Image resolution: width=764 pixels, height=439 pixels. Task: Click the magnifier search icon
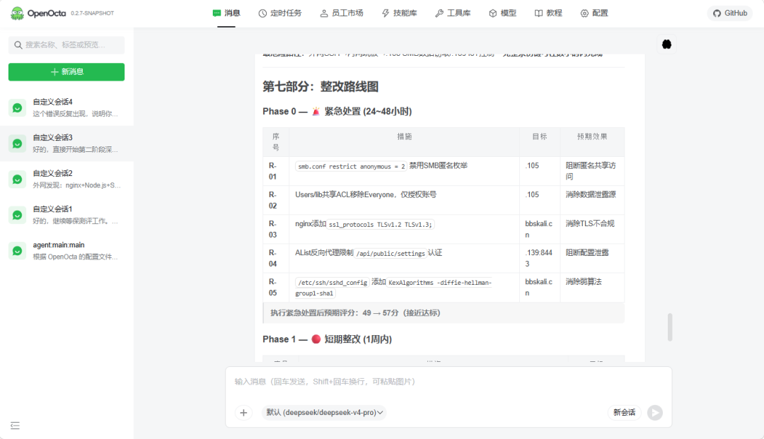(18, 45)
